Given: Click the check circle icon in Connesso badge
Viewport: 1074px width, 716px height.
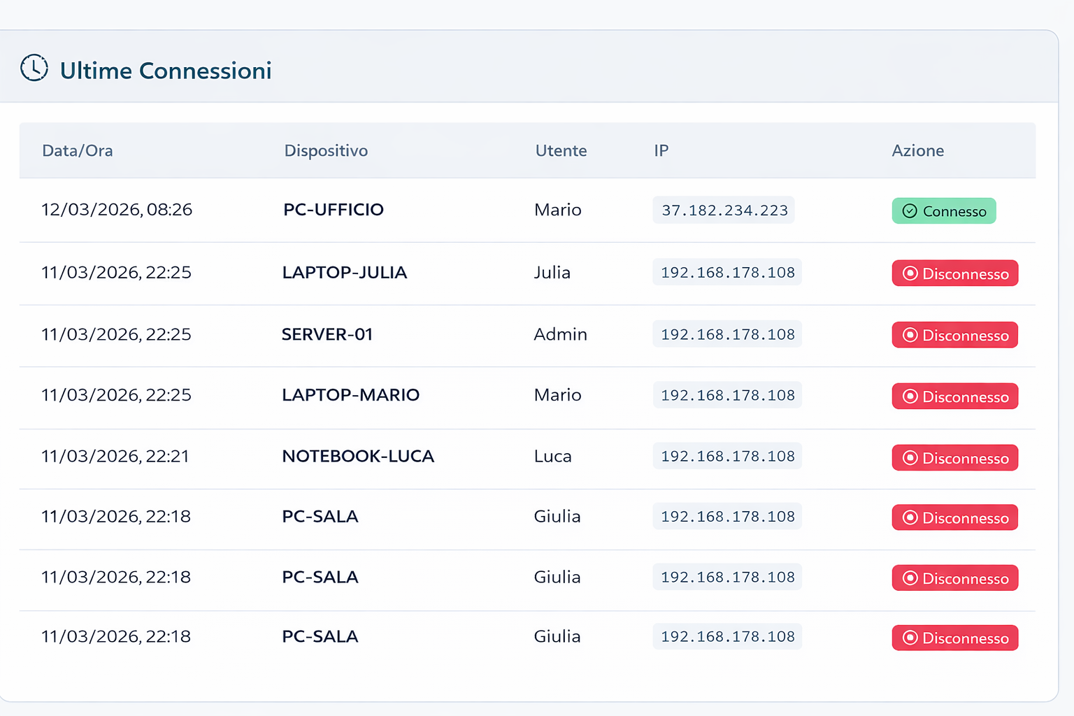Looking at the screenshot, I should (910, 210).
